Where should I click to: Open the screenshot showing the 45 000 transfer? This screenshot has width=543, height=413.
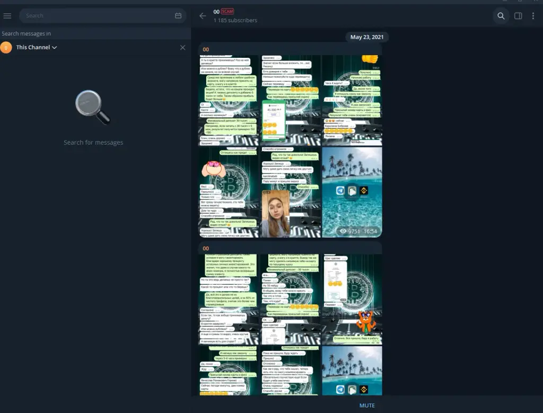290,100
